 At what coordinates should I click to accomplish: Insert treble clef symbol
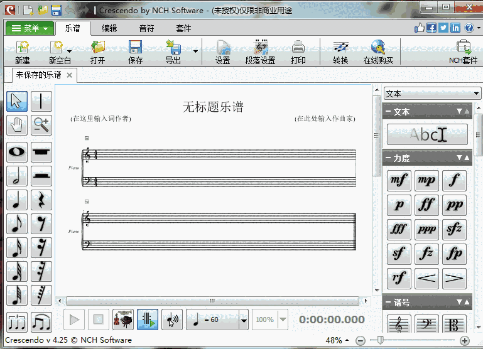click(399, 324)
